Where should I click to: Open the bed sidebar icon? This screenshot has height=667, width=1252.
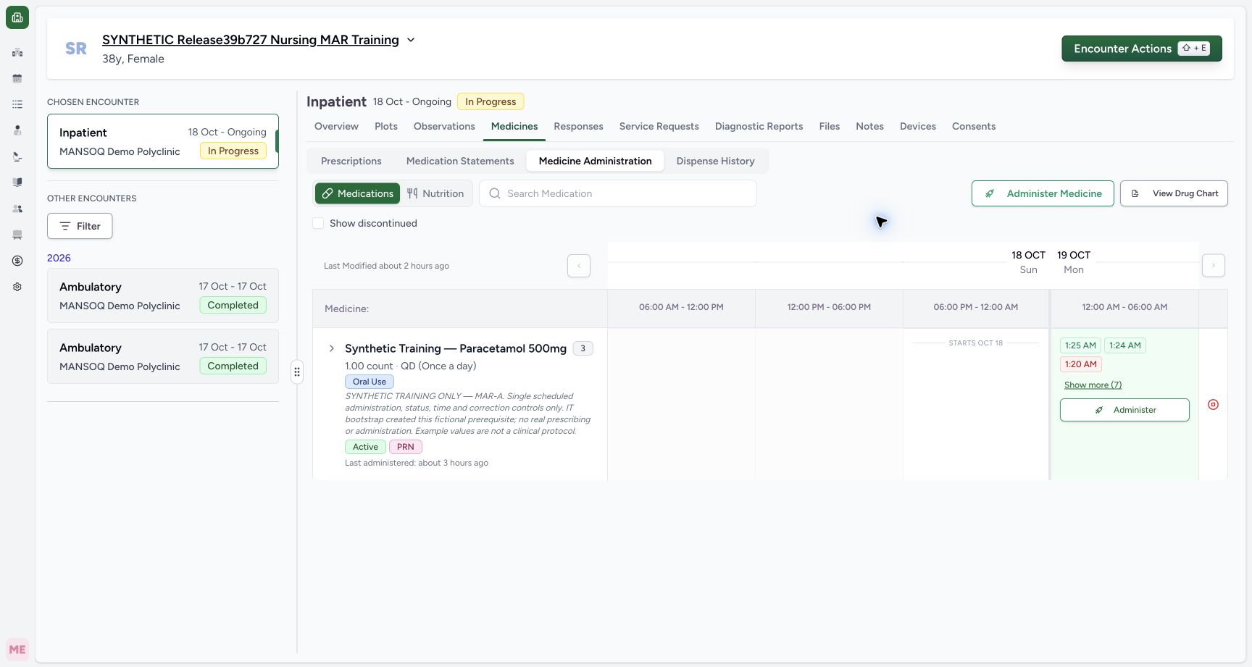click(17, 235)
